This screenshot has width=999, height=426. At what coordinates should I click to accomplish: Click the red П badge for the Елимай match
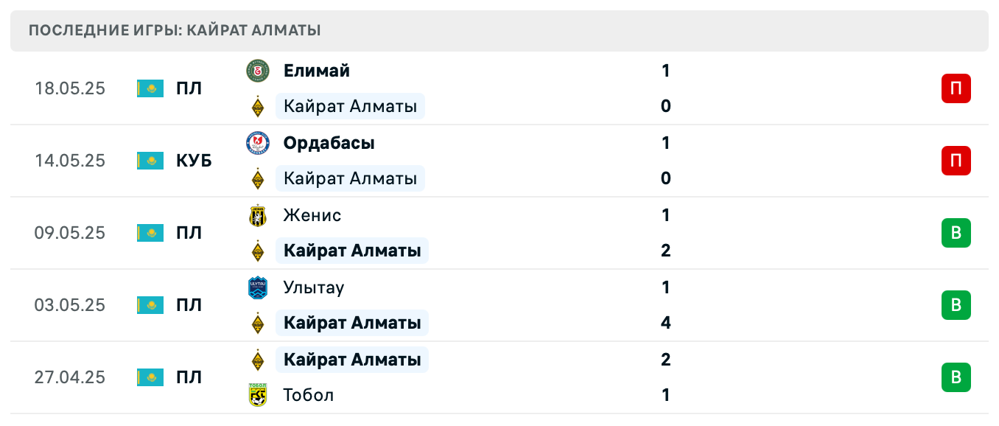tap(956, 88)
